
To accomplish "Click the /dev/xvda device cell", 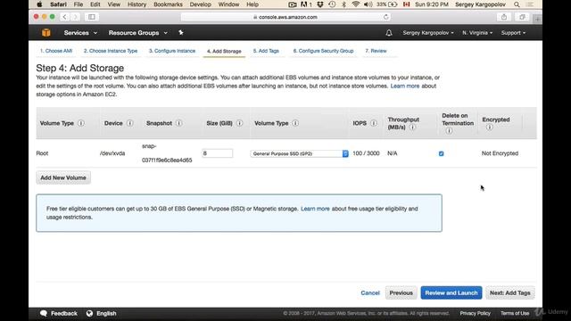I will tap(112, 153).
